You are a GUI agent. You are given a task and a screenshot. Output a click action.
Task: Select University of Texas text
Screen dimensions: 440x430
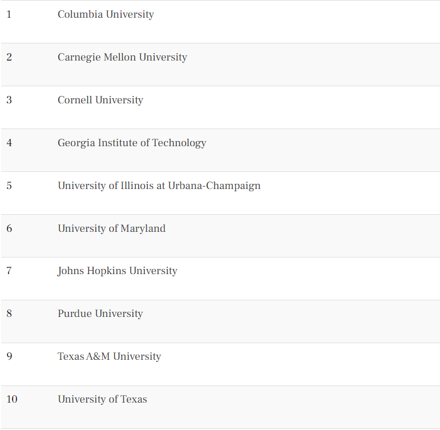(102, 399)
